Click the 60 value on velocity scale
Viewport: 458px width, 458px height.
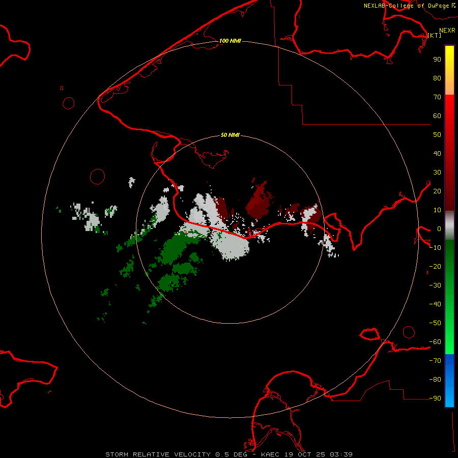[437, 116]
